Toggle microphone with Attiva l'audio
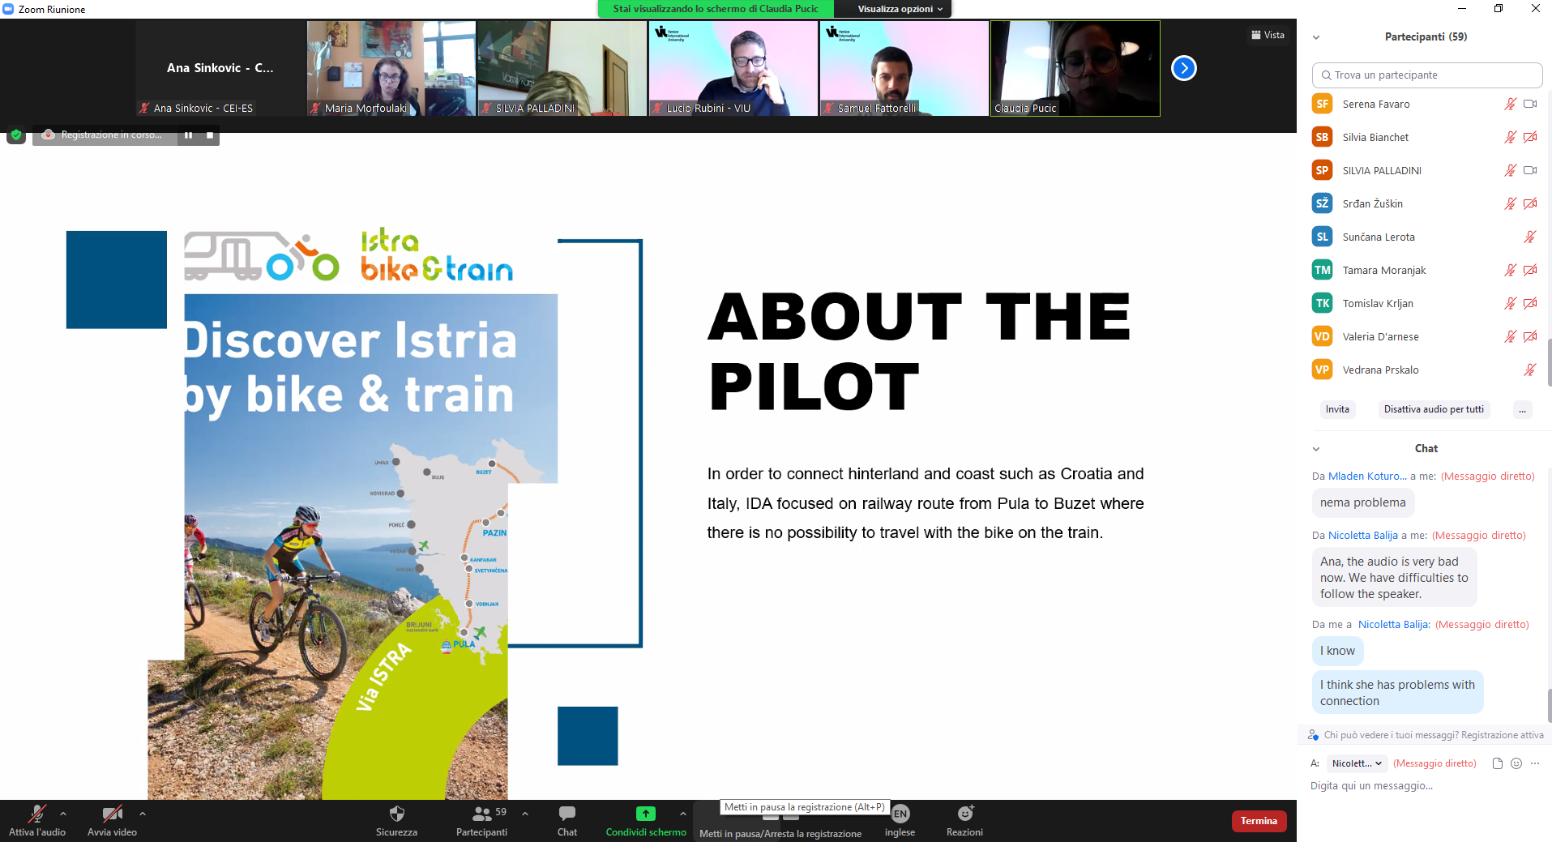Screen dimensions: 1552x842 [36, 814]
